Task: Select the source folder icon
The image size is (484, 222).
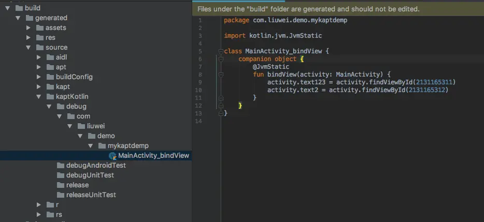Action: point(40,48)
